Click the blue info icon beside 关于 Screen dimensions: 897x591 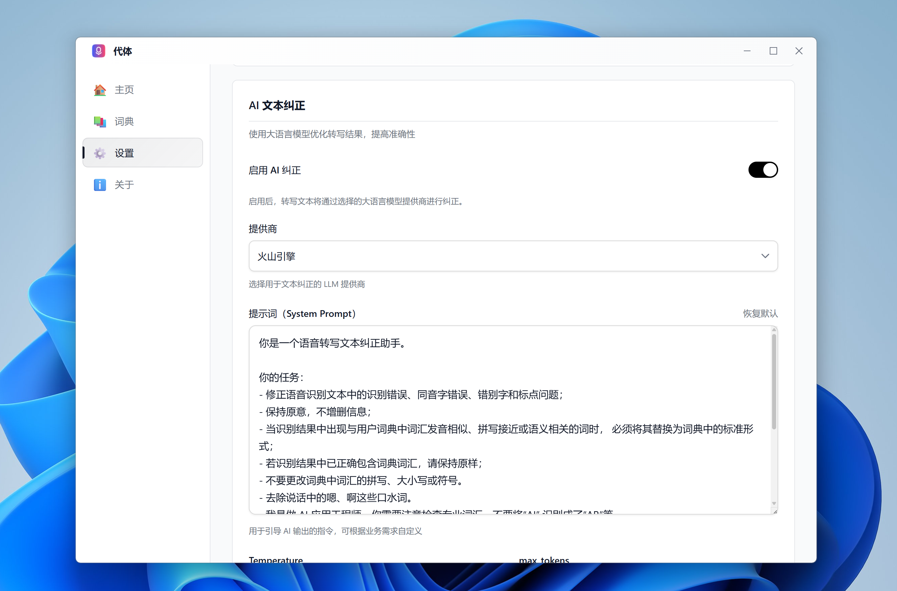(x=100, y=185)
